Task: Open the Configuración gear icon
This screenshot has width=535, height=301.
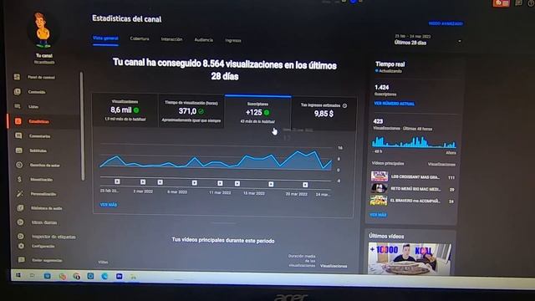Action: pyautogui.click(x=21, y=246)
